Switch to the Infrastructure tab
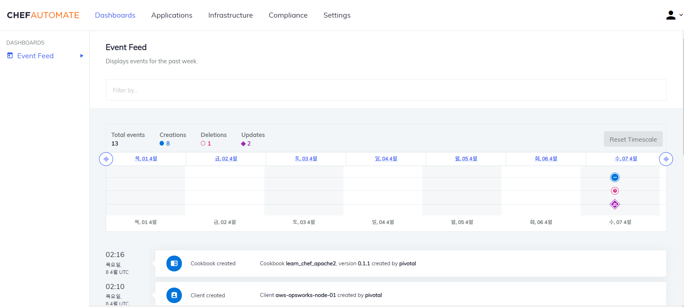Viewport: 684px width, 307px height. tap(230, 15)
